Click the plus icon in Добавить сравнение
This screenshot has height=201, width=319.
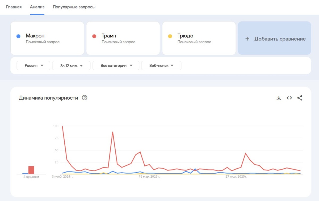click(247, 39)
